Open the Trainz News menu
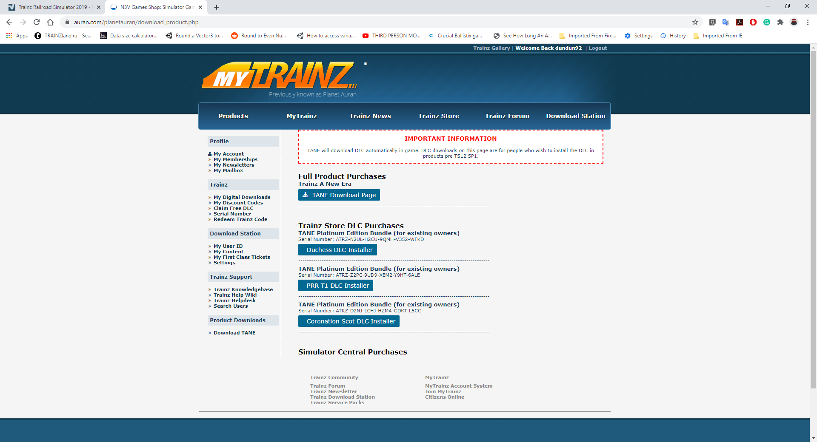This screenshot has height=442, width=817. point(370,116)
